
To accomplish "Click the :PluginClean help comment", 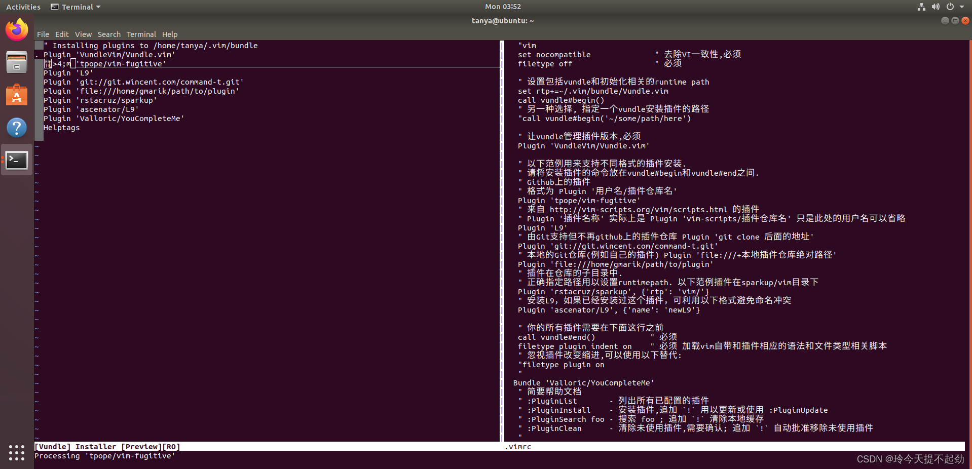I will tap(696, 428).
